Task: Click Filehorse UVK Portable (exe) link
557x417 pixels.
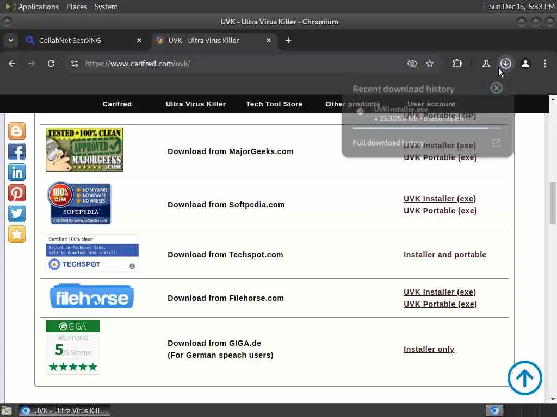Action: [440, 304]
